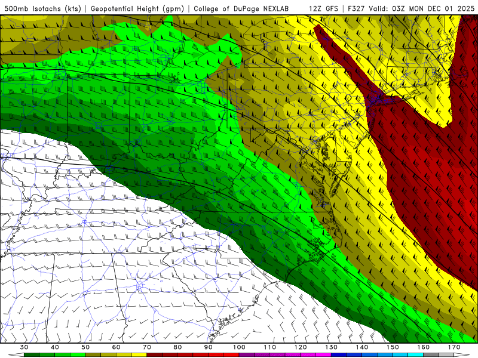Click the '170' legend value

(454, 347)
